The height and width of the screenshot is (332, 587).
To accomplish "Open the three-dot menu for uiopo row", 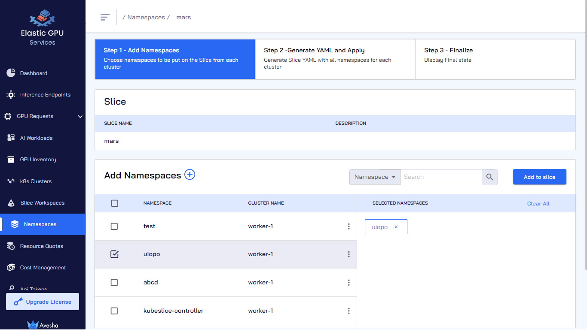I will click(349, 254).
